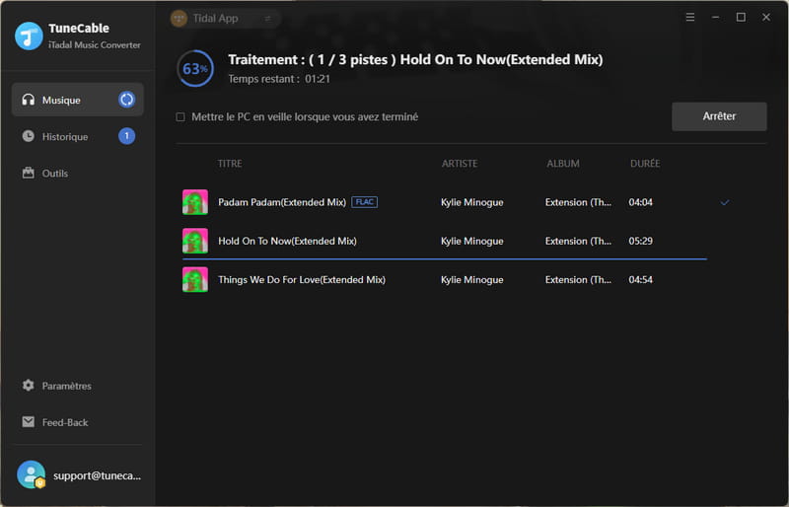The image size is (789, 507).
Task: Click the Things We Do For Love thumbnail
Action: [195, 279]
